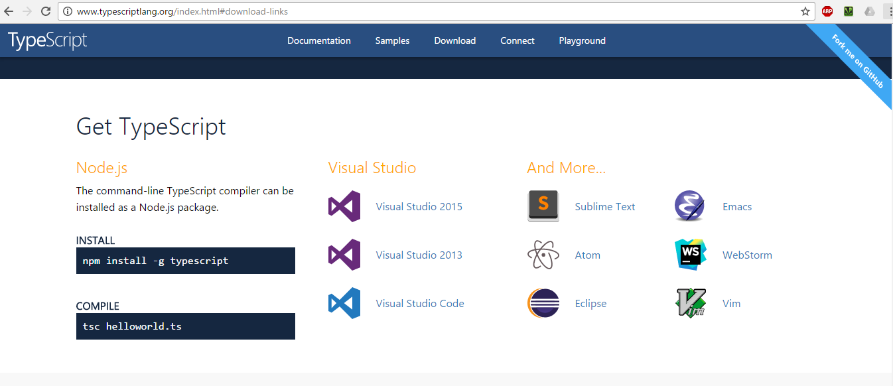The image size is (893, 386).
Task: Click the Visual Studio 2015 purple logo
Action: [x=344, y=206]
